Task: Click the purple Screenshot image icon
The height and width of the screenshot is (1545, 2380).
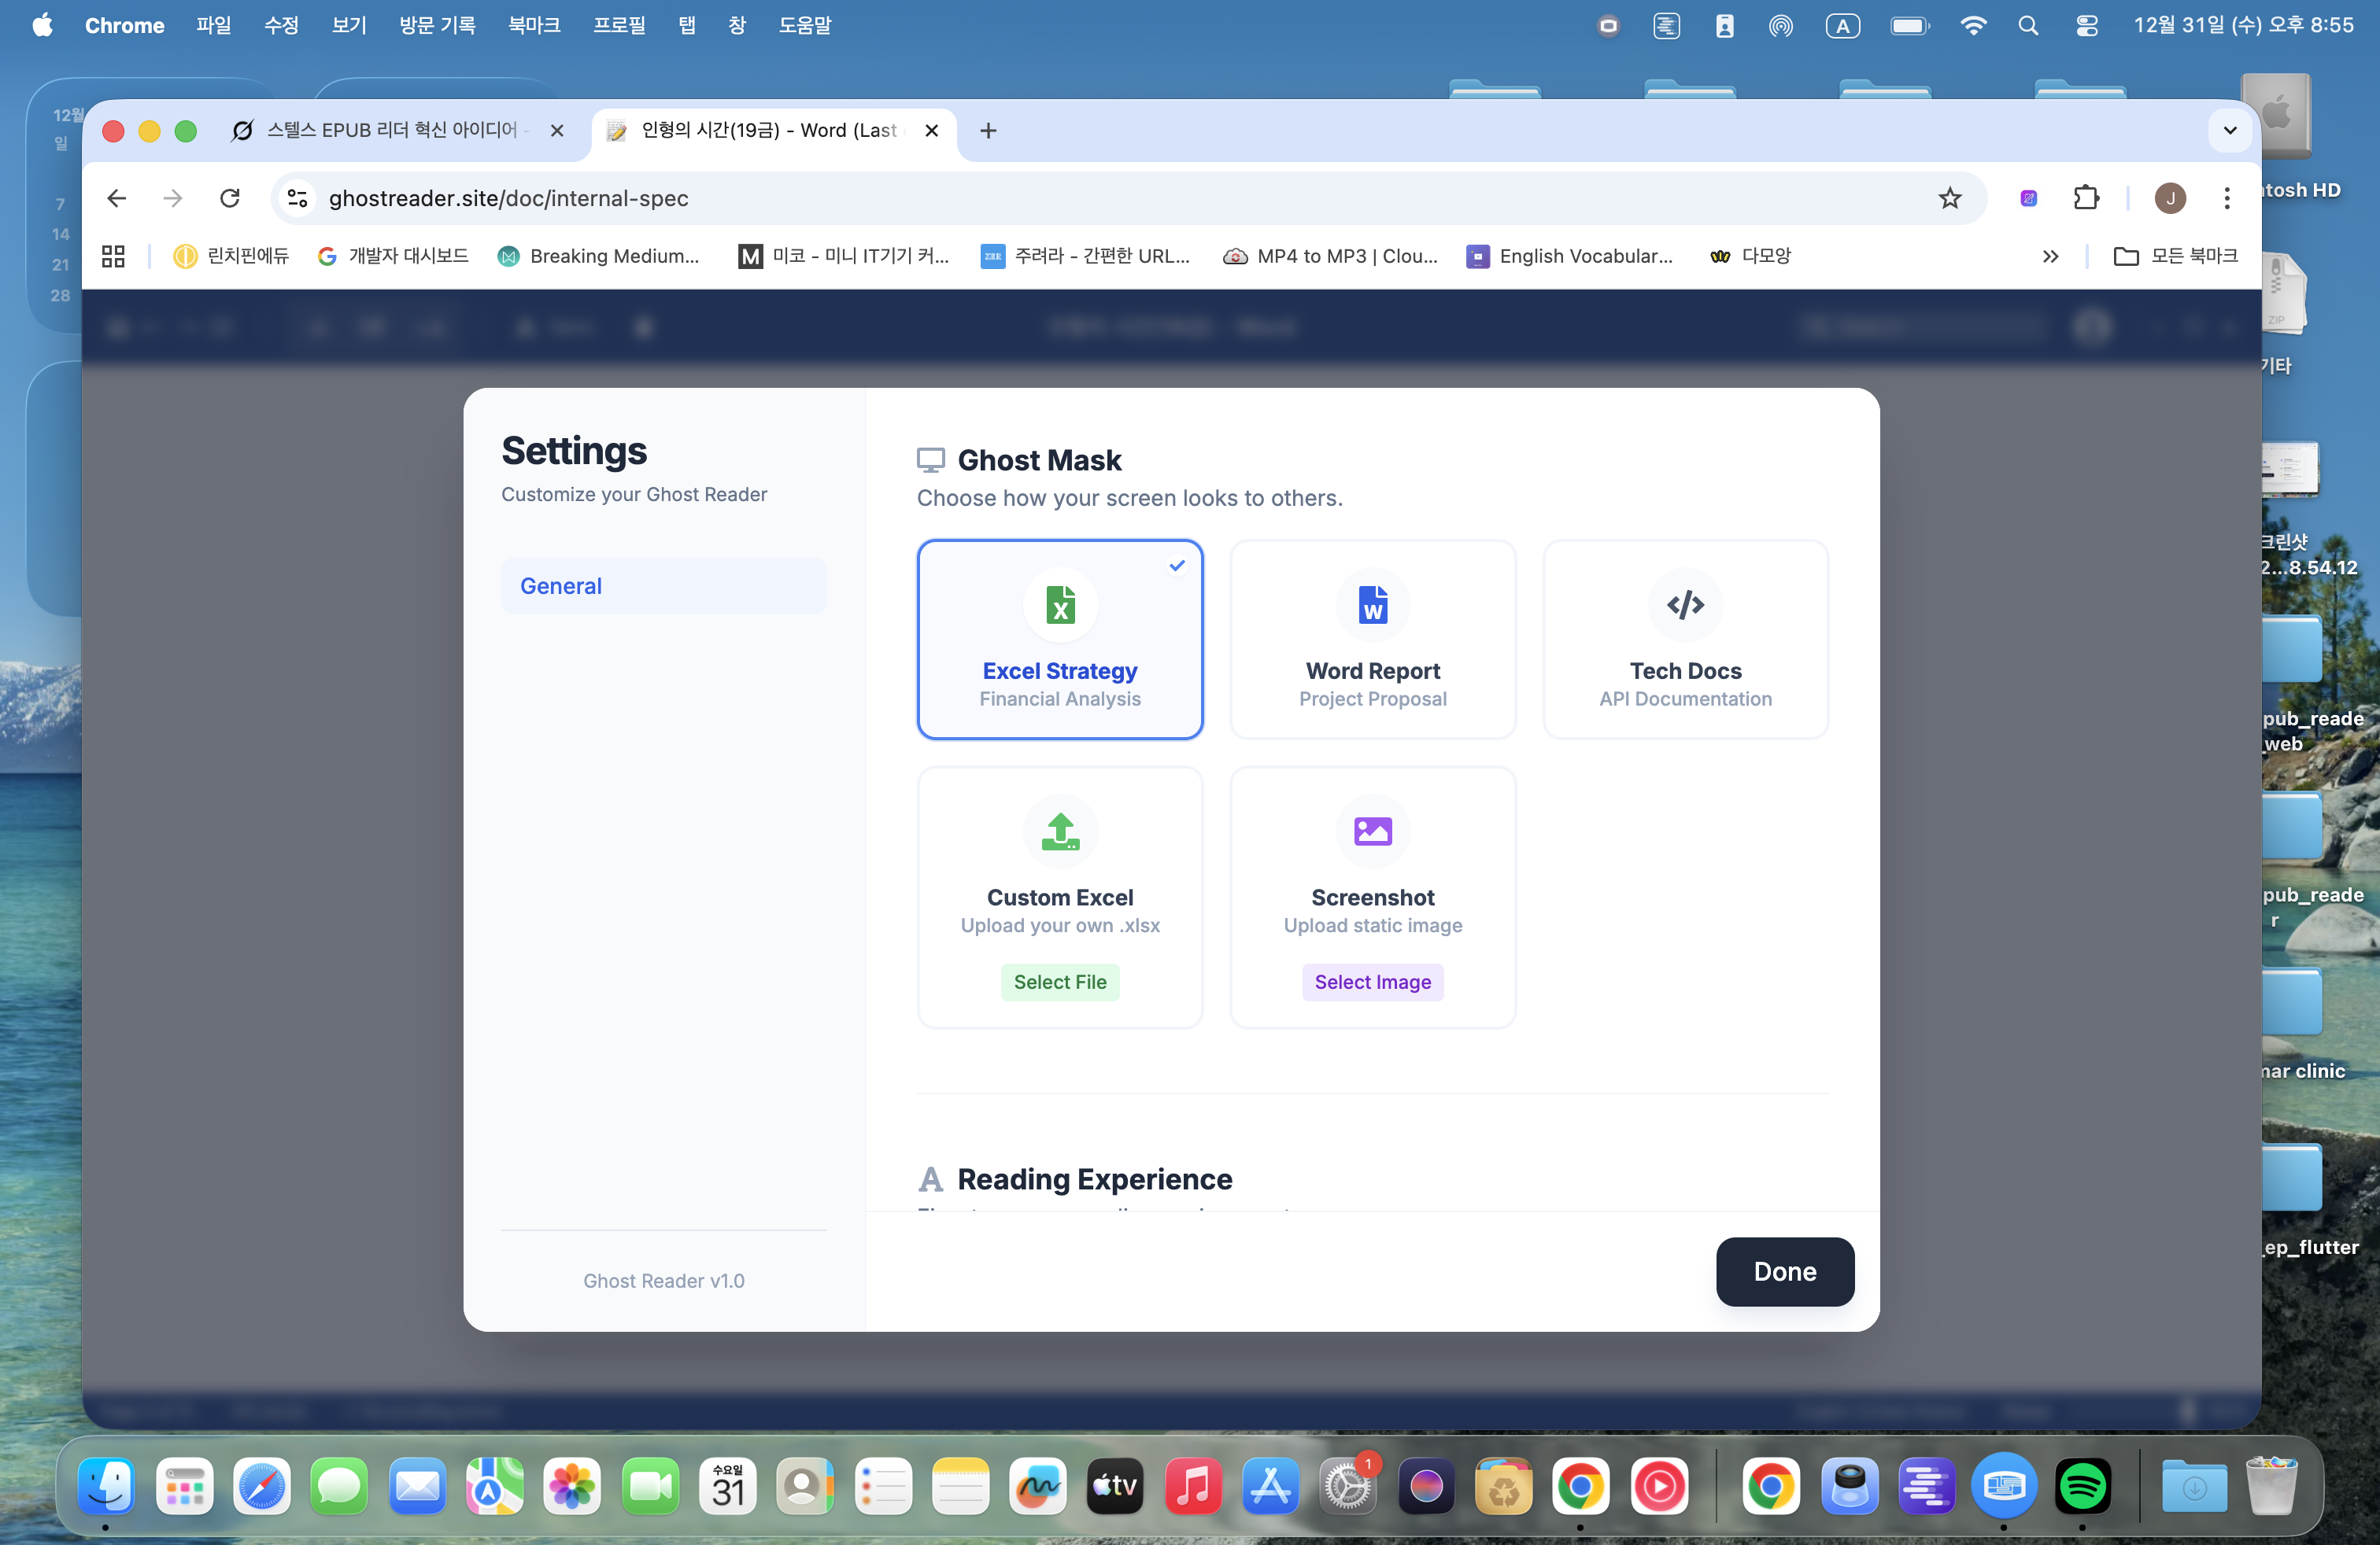Action: pos(1372,831)
